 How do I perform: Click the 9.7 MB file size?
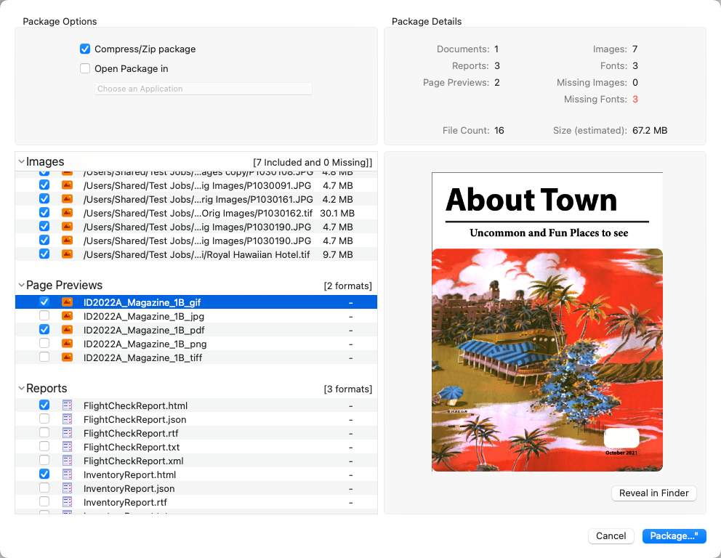coord(337,254)
